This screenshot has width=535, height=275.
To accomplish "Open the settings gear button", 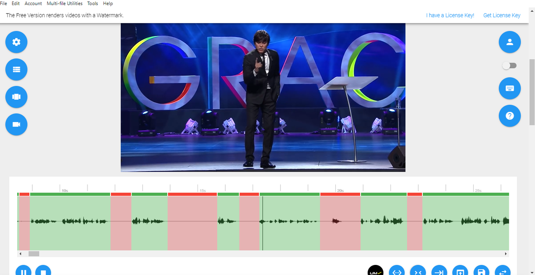I will coord(16,42).
